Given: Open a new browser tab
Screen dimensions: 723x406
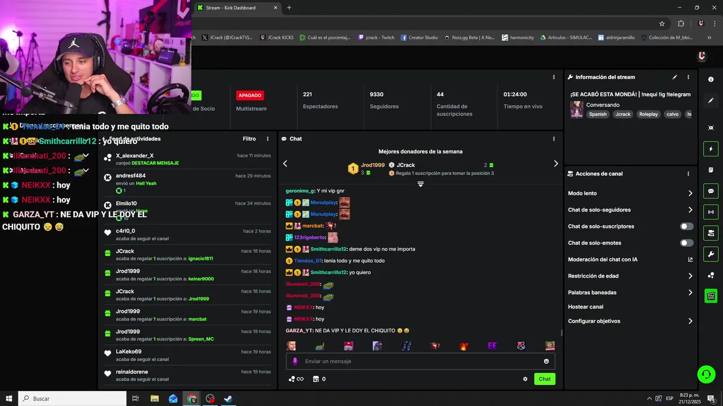Looking at the screenshot, I should click(x=289, y=8).
